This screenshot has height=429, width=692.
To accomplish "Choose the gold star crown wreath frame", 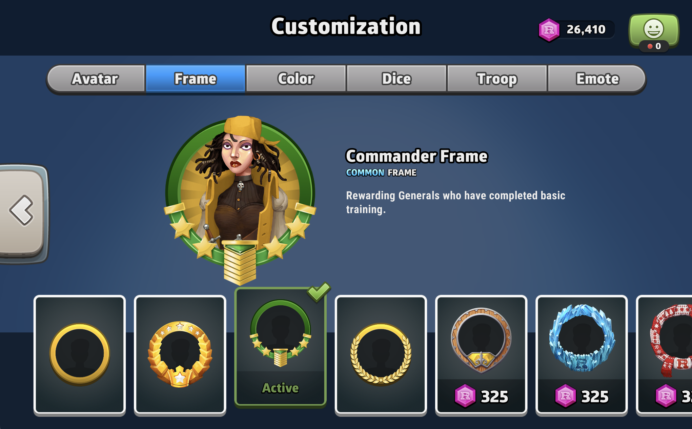I will coord(180,354).
